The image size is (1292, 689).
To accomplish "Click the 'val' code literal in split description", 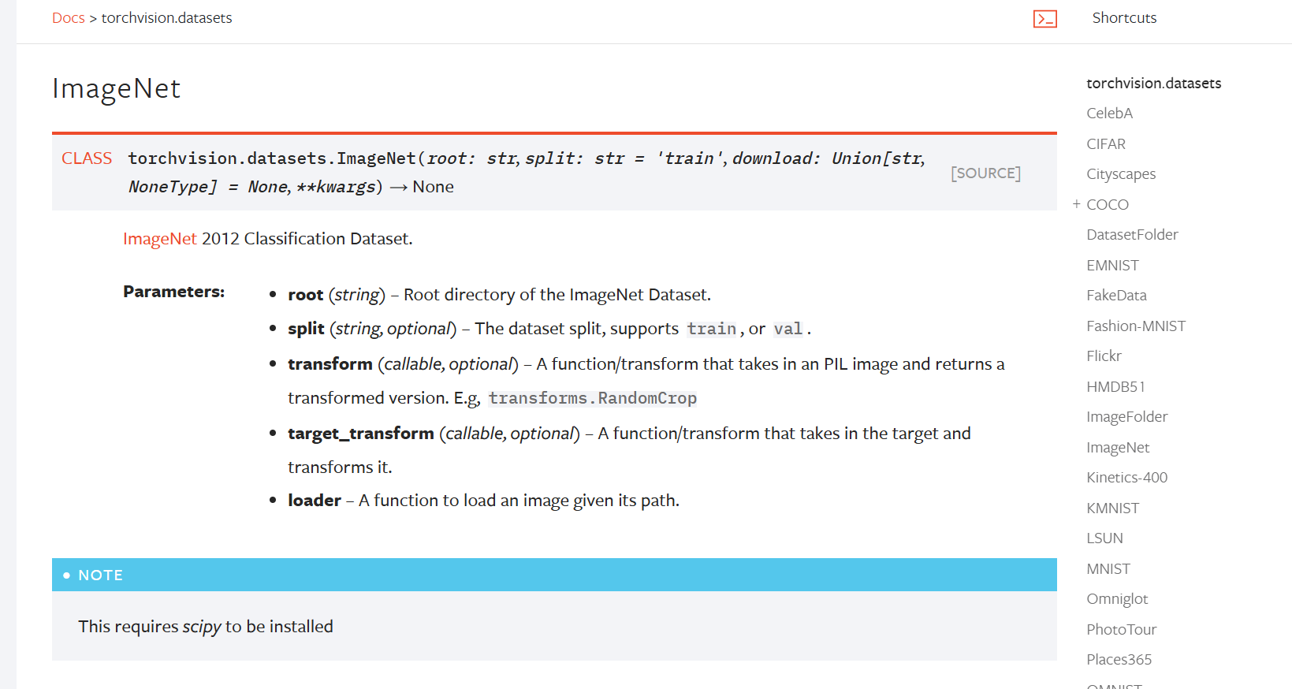I will (x=788, y=329).
